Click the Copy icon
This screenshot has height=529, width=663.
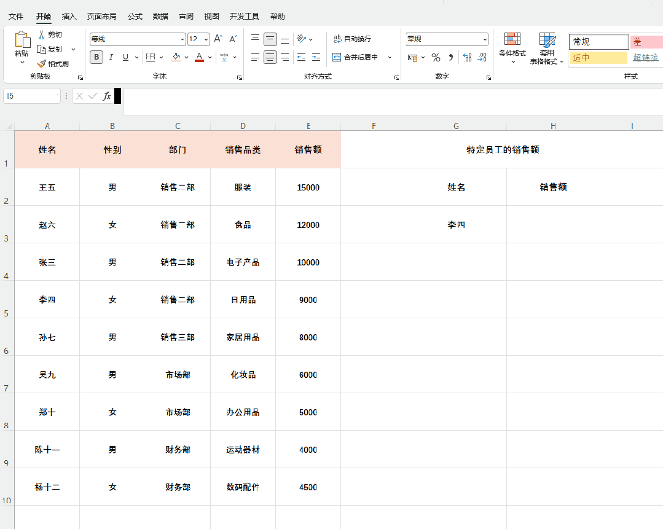41,50
